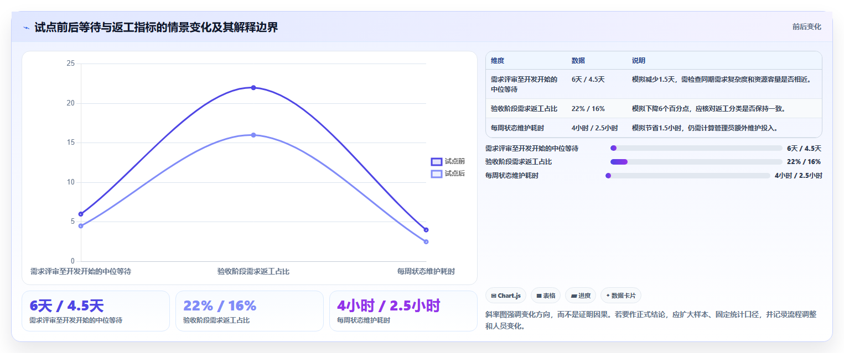The width and height of the screenshot is (844, 353).
Task: Click progress row label 验收阶段需求返工占比
Action: click(519, 162)
